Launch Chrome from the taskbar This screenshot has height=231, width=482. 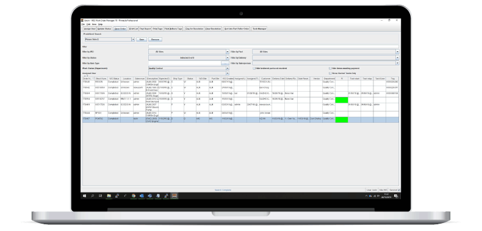coord(134,196)
